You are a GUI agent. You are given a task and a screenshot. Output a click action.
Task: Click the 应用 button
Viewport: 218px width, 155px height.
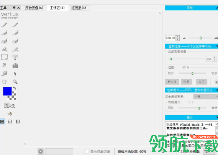tap(202, 82)
